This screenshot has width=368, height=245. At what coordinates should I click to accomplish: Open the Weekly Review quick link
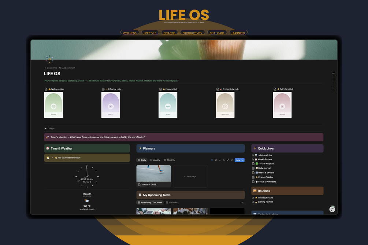(264, 159)
